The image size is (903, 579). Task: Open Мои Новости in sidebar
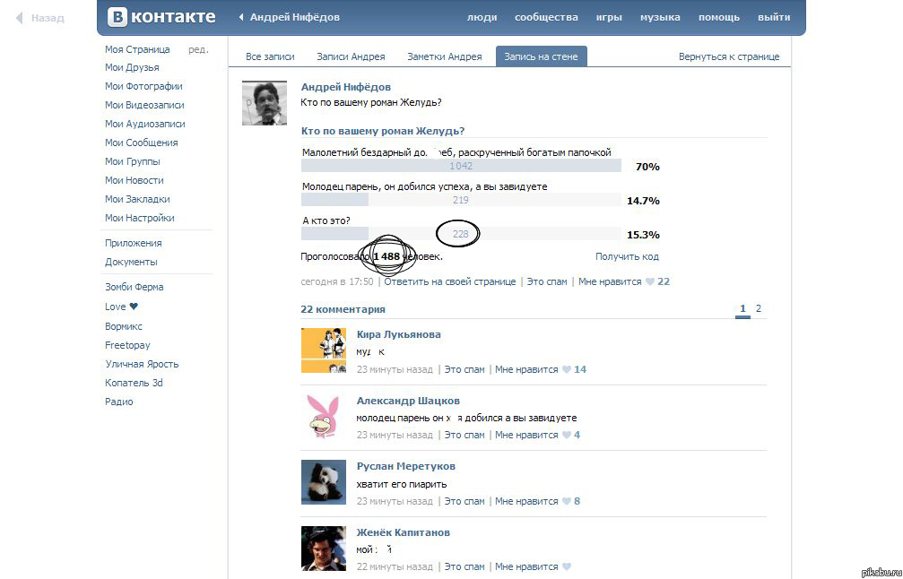(x=135, y=180)
